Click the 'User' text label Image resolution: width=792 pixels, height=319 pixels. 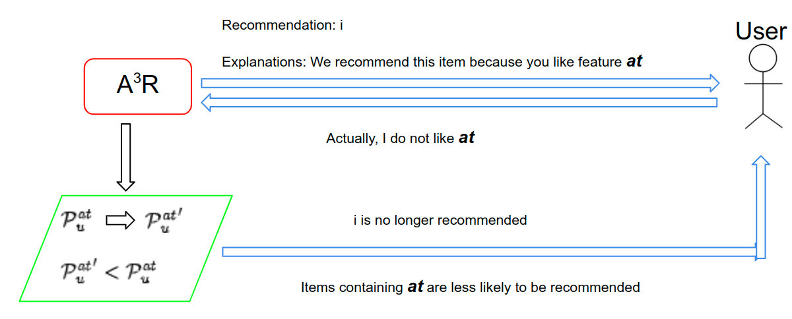(761, 32)
